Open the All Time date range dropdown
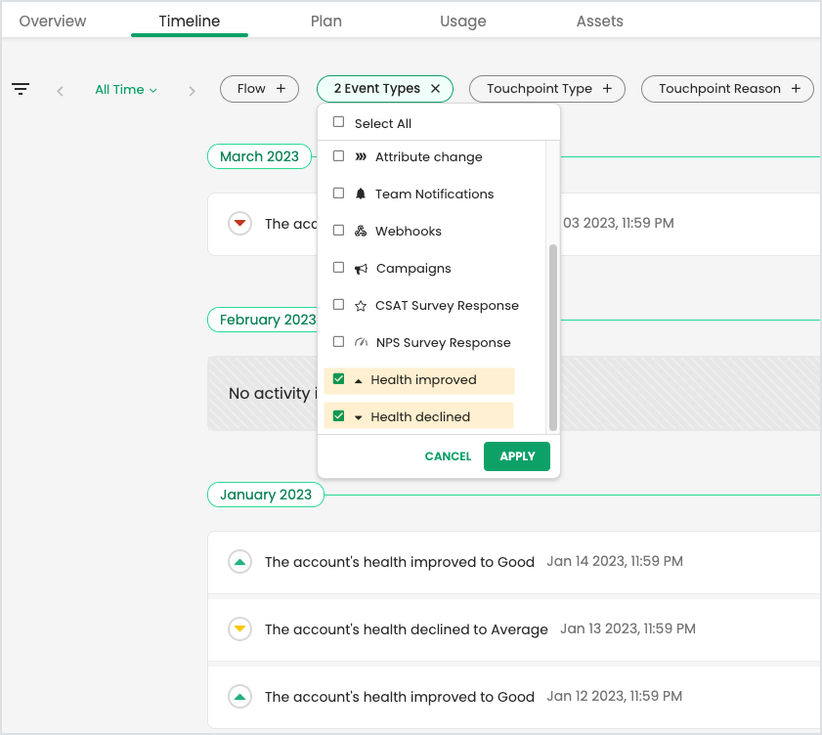Image resolution: width=822 pixels, height=735 pixels. pos(125,89)
